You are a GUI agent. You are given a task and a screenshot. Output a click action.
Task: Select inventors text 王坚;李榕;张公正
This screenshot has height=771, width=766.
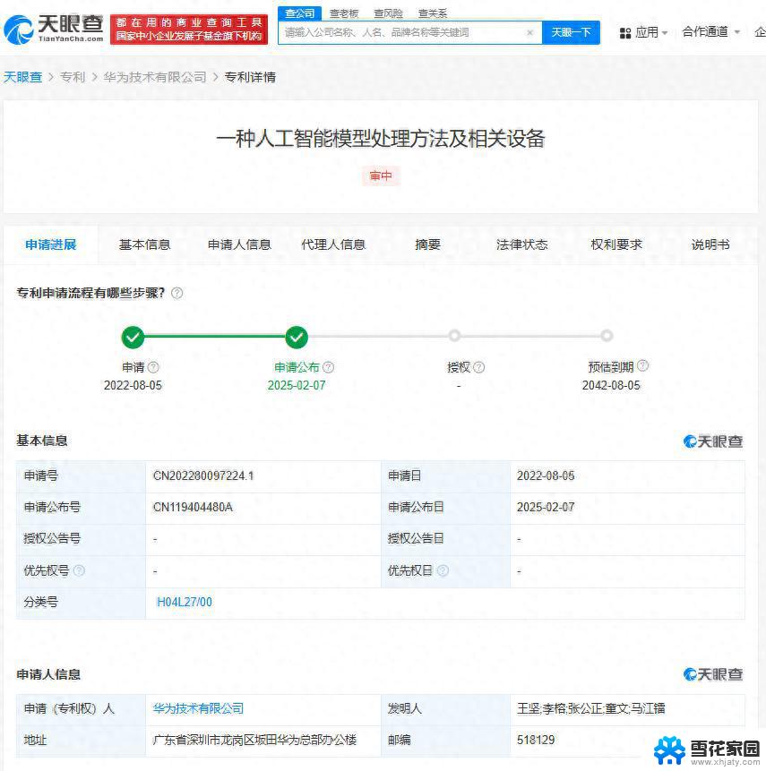559,708
